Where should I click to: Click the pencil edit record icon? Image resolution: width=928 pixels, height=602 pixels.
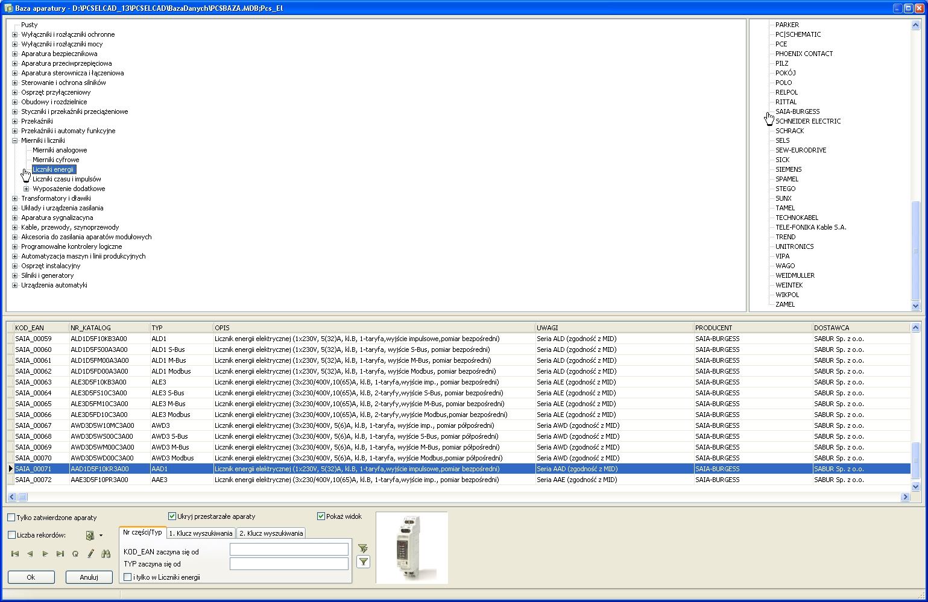[91, 554]
